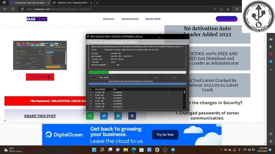
Task: Click the purple button in site header
Action: (x=226, y=19)
